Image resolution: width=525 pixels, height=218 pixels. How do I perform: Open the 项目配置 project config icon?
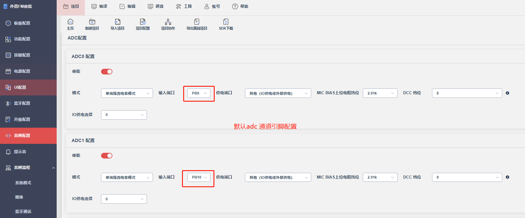coord(143,24)
